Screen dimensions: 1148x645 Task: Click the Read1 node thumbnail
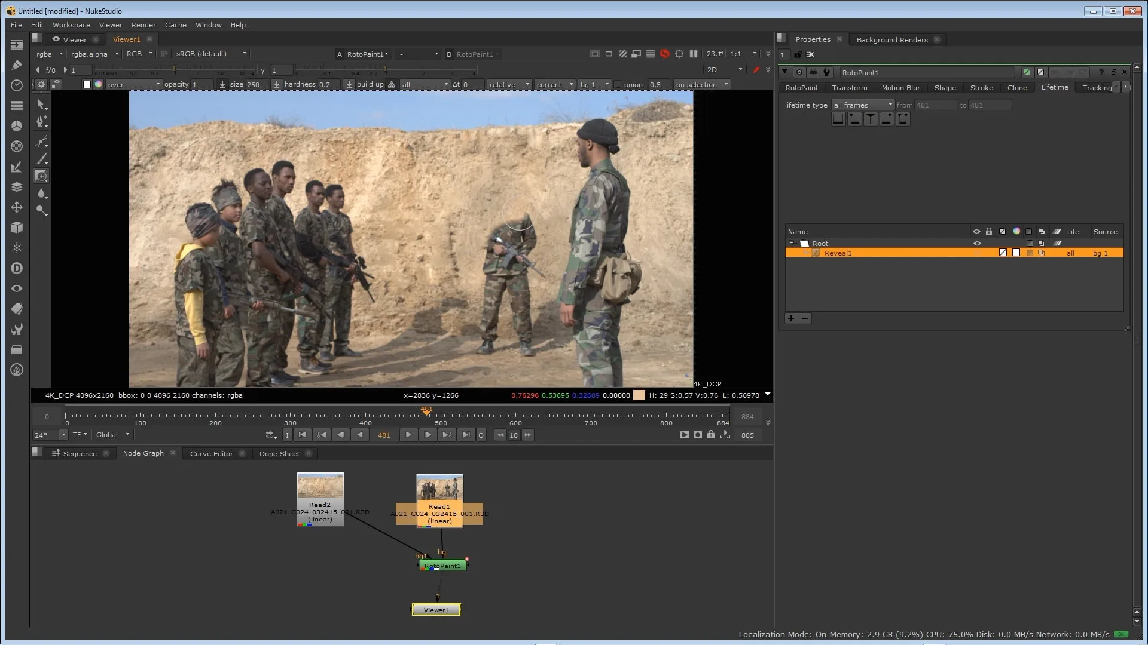439,487
